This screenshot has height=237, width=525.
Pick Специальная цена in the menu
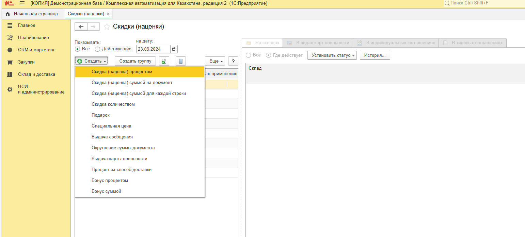(x=111, y=126)
